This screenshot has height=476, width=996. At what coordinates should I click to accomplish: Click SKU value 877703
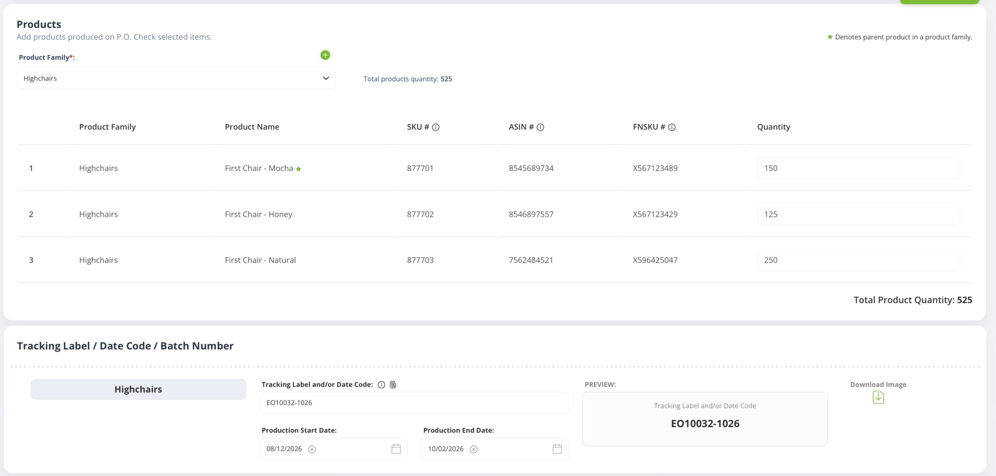(x=420, y=260)
